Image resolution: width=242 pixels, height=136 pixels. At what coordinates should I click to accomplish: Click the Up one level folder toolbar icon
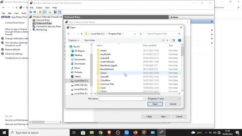(x=40, y=12)
